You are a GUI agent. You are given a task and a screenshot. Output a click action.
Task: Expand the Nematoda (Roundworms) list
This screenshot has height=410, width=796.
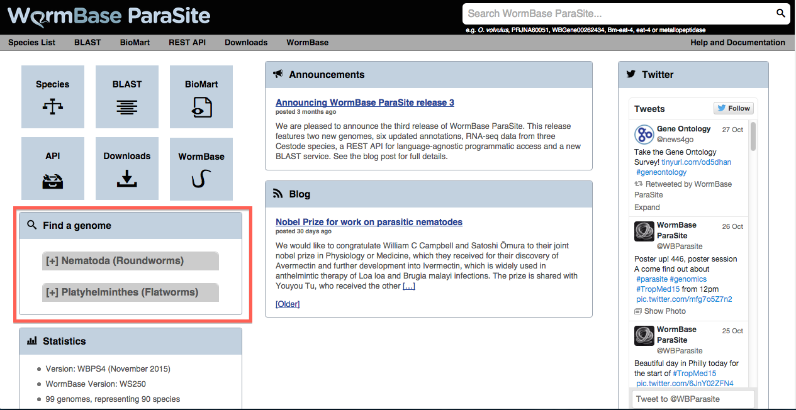click(130, 261)
